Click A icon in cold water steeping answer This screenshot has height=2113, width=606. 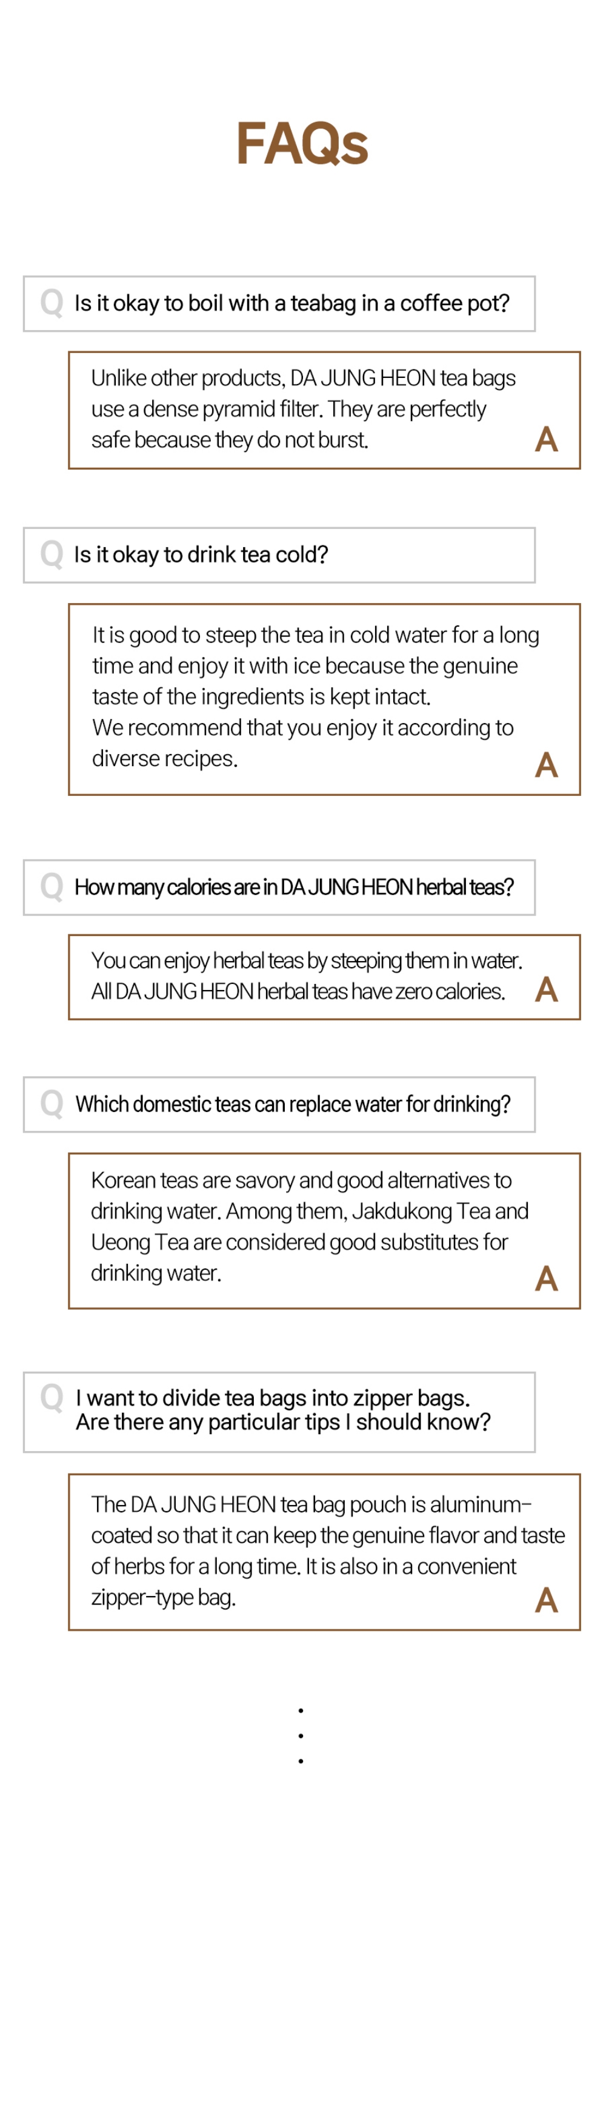pyautogui.click(x=546, y=766)
